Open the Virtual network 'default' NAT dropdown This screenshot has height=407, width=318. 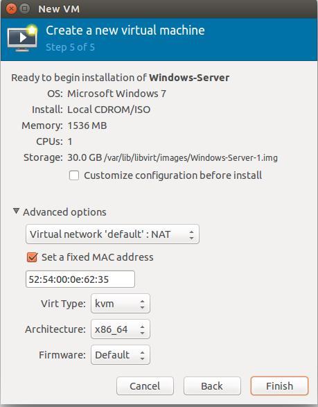[x=112, y=234]
